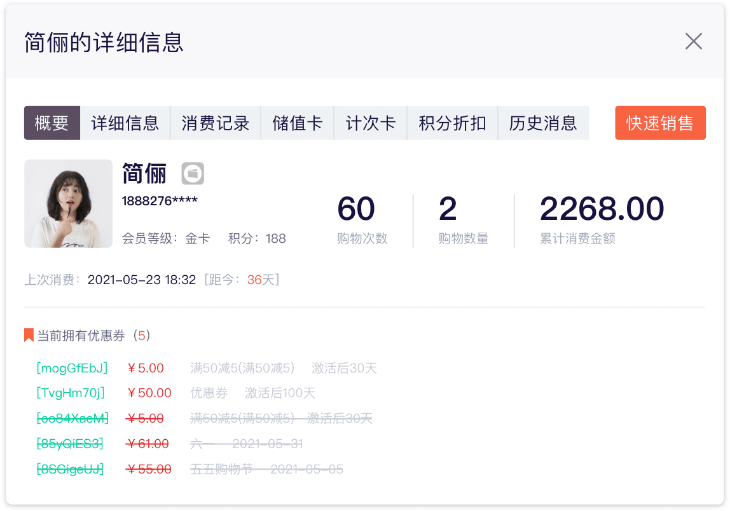The width and height of the screenshot is (730, 511).
Task: Open coupon code TvgHm70j
Action: tap(71, 393)
